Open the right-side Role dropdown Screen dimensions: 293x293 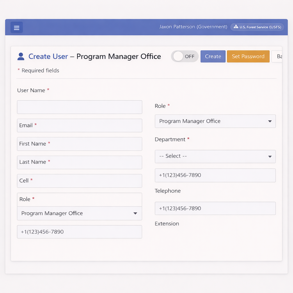[215, 121]
